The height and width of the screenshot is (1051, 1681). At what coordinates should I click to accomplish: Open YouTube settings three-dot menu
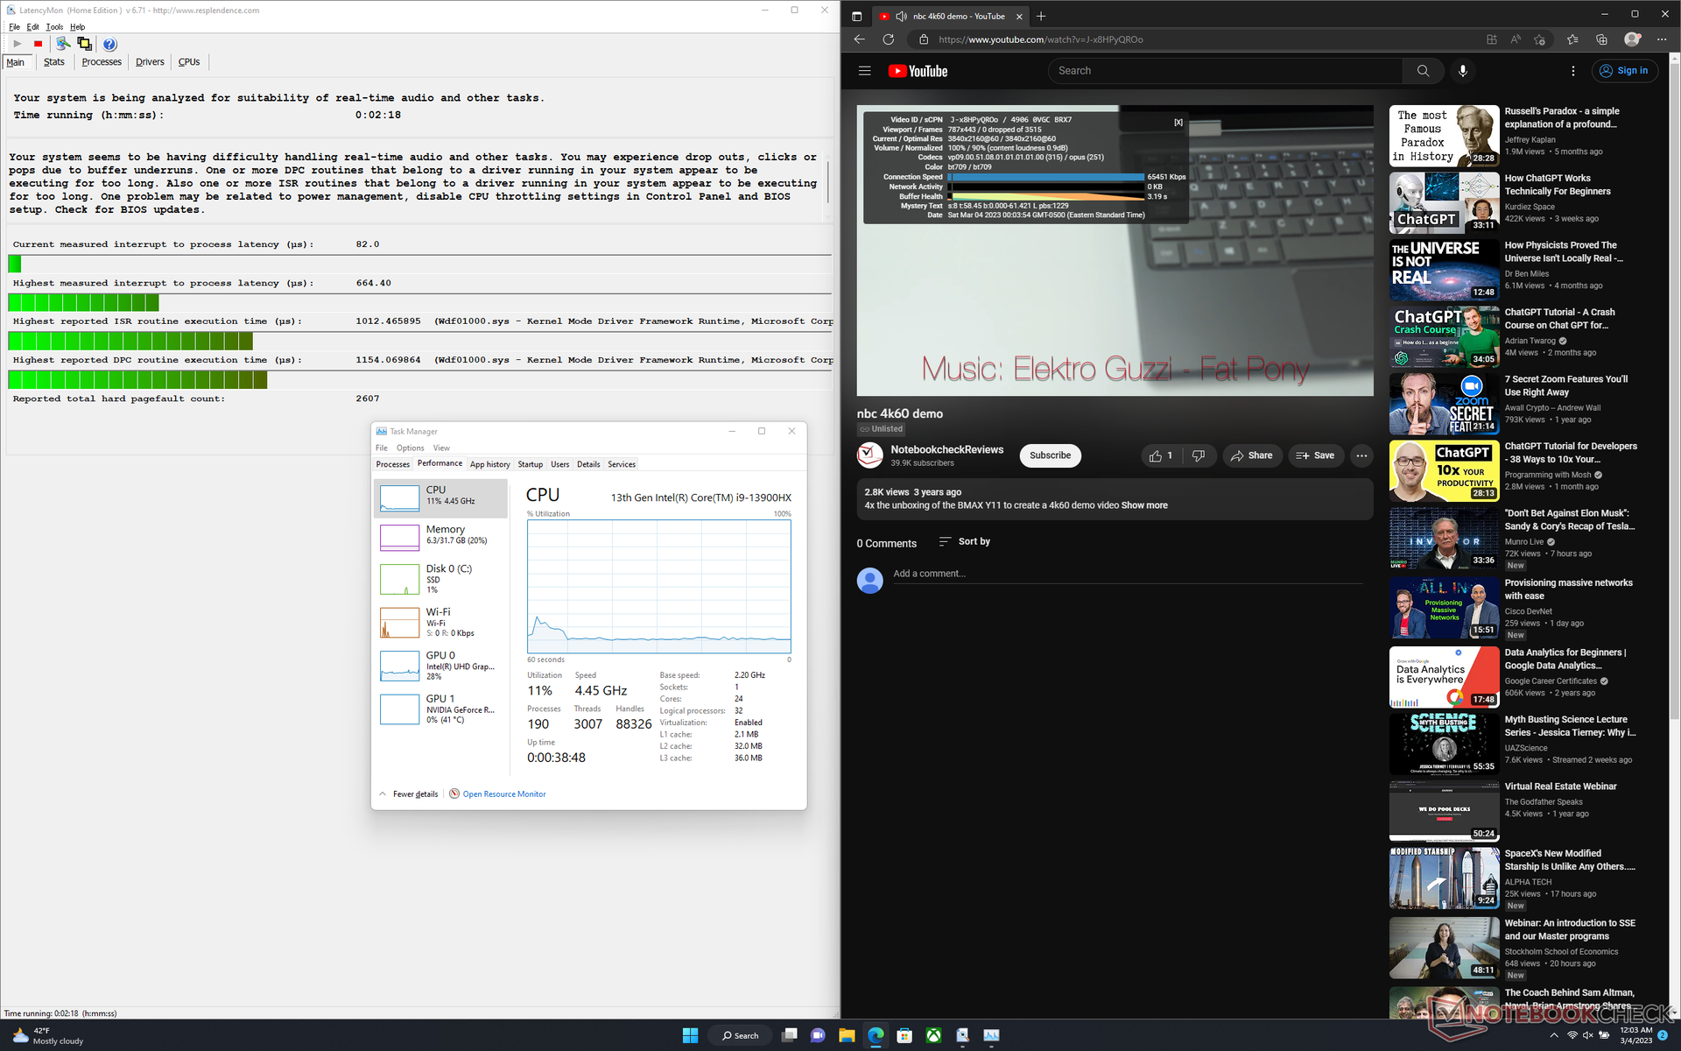[x=1572, y=71]
